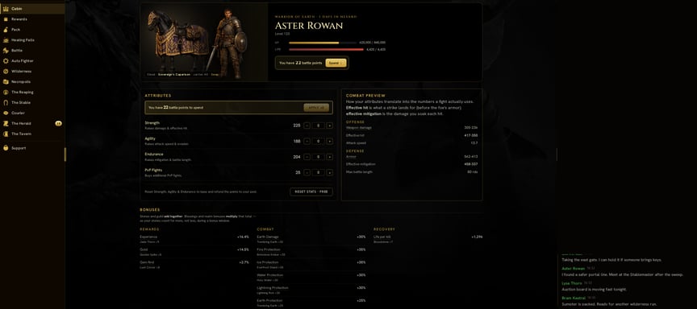Click the Water Protection bonus row
697x309 pixels.
tap(311, 278)
